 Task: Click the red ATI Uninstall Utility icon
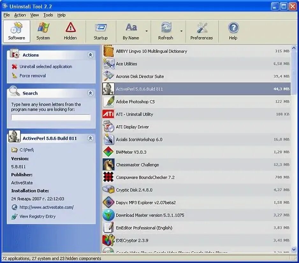pos(108,114)
